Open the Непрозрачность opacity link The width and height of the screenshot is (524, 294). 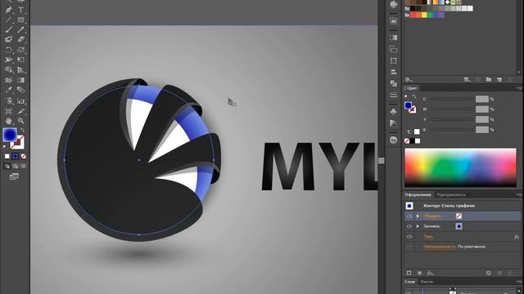[440, 247]
